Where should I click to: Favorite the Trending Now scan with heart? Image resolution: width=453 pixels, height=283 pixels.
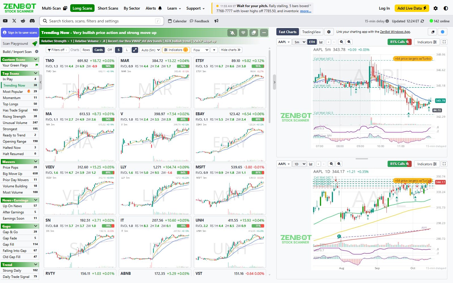tap(243, 33)
